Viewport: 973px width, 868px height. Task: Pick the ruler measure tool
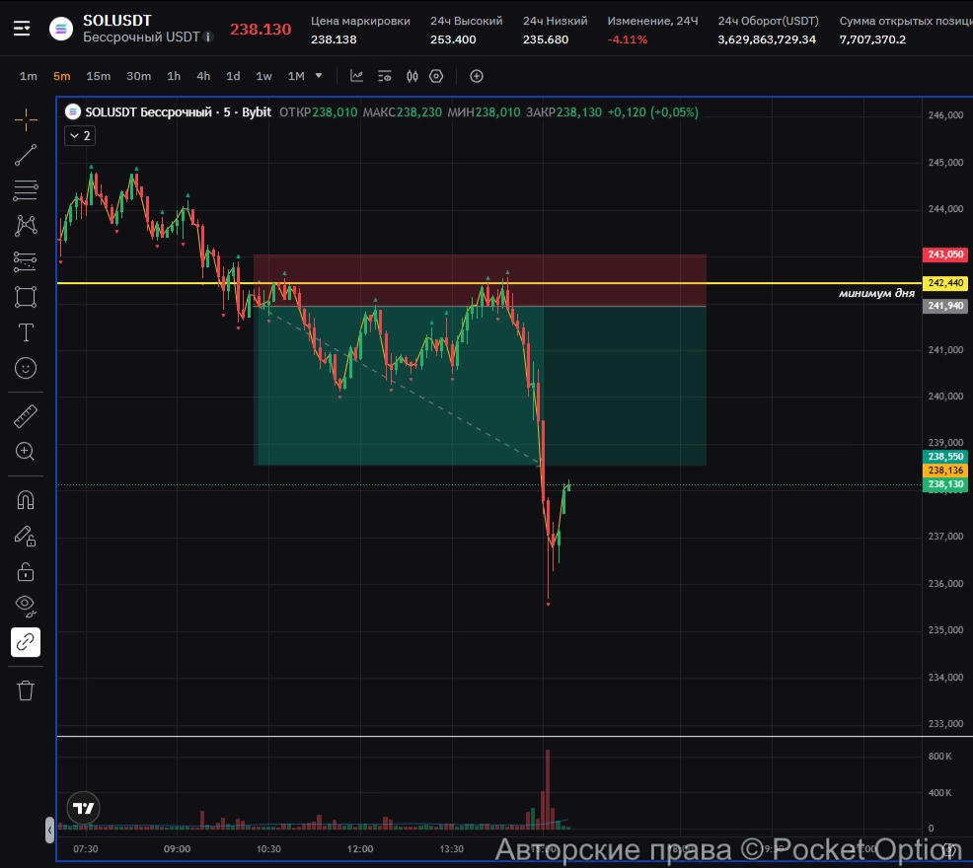26,416
